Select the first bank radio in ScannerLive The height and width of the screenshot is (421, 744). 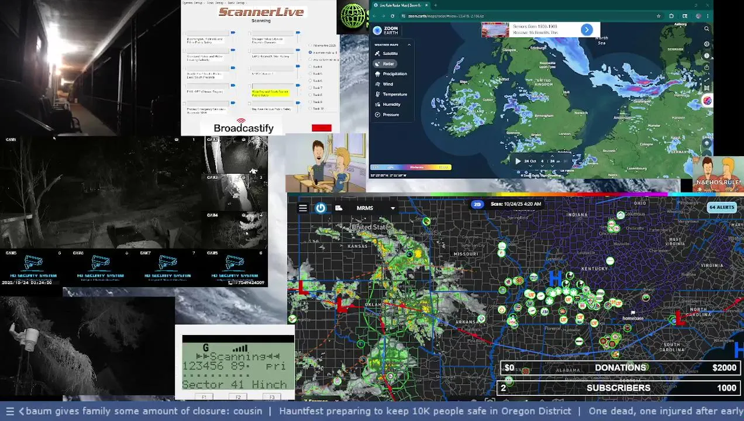(x=310, y=45)
